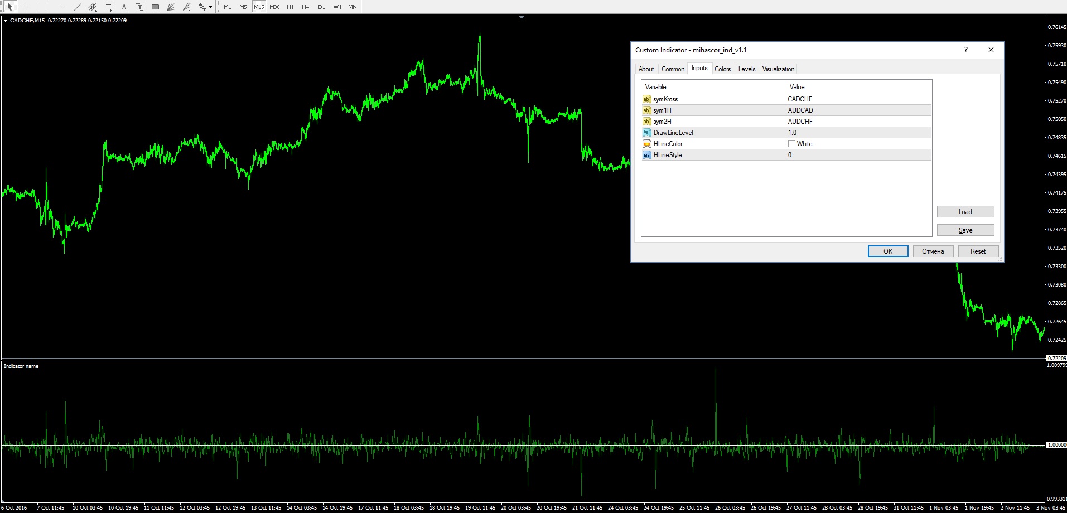The width and height of the screenshot is (1067, 513).
Task: Activate the crosshair tool
Action: (x=26, y=7)
